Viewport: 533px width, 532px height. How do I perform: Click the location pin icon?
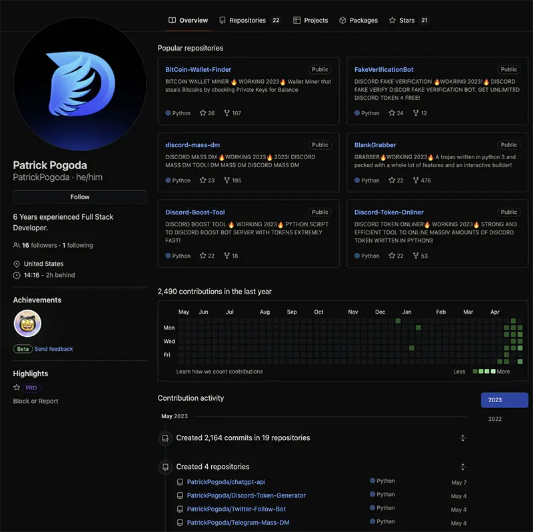pyautogui.click(x=16, y=264)
